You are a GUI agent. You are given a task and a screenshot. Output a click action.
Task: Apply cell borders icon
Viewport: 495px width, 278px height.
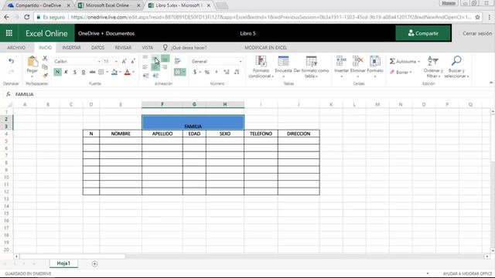(x=101, y=72)
